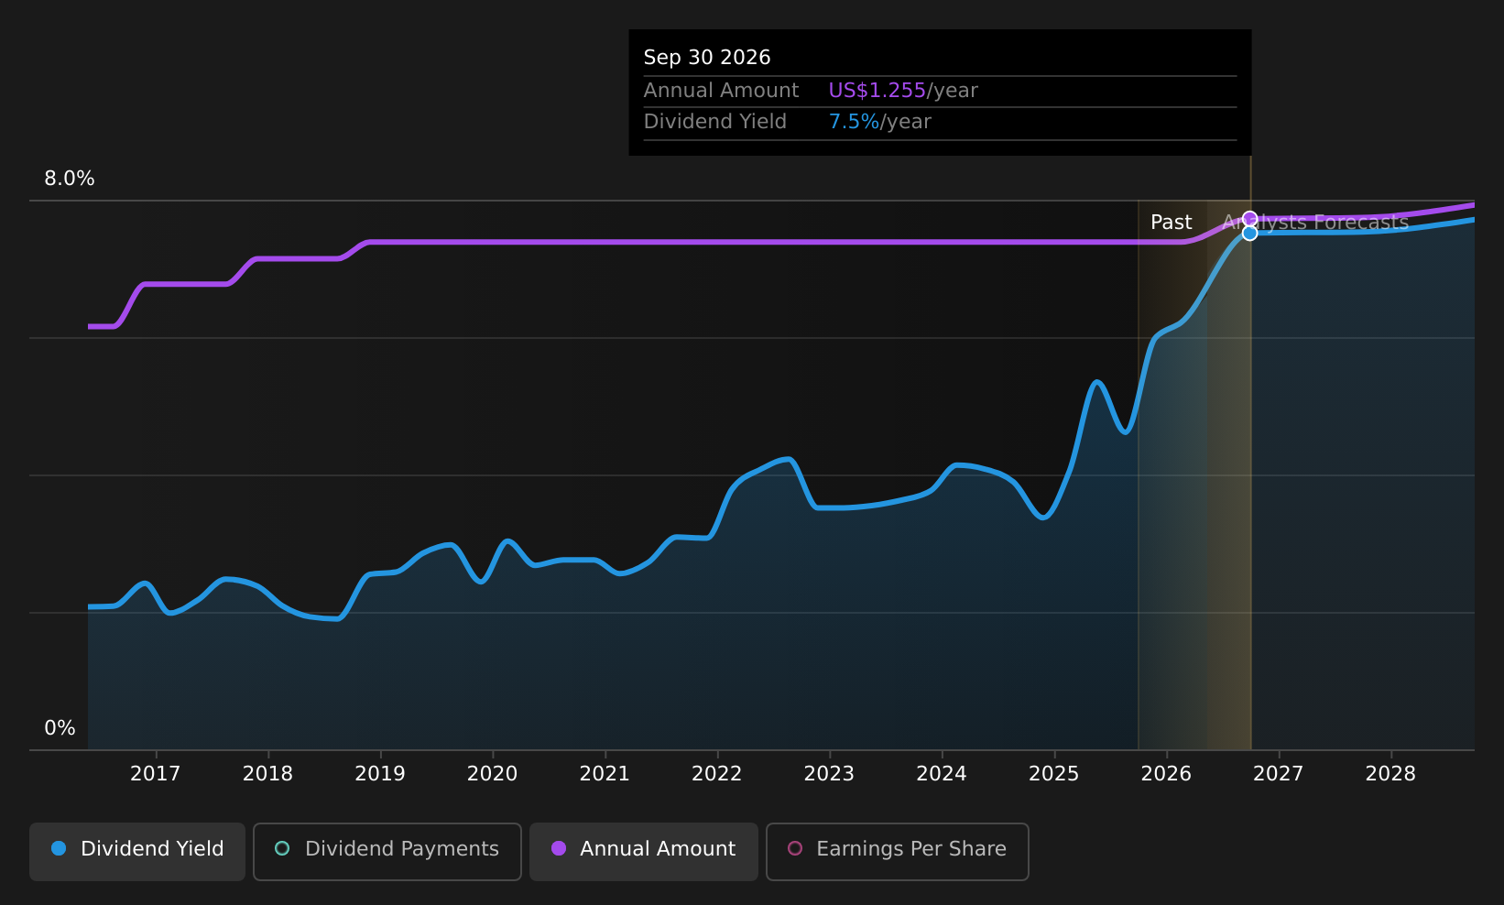This screenshot has height=905, width=1504.
Task: Toggle the Annual Amount series
Action: (x=643, y=851)
